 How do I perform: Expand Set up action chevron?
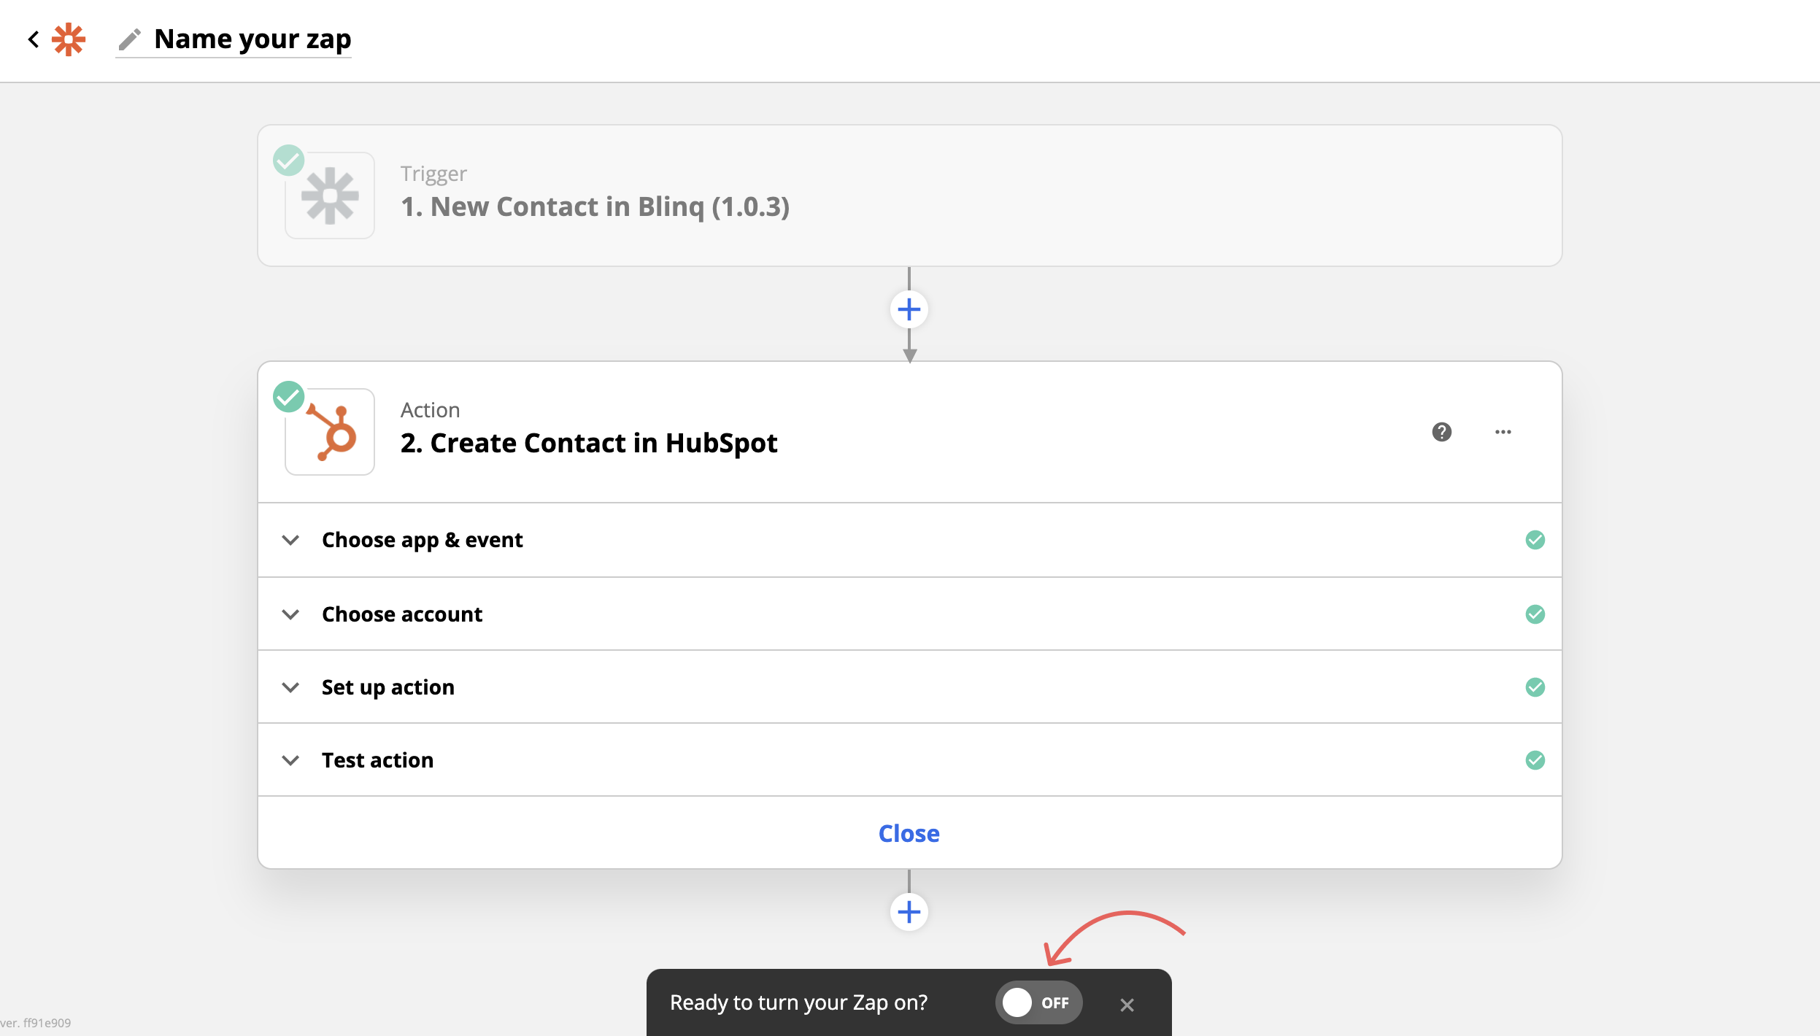(x=290, y=687)
